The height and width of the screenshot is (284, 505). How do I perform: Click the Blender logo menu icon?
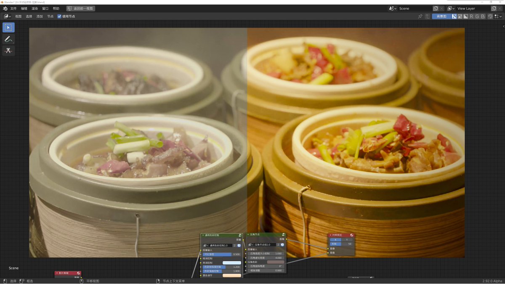5,8
